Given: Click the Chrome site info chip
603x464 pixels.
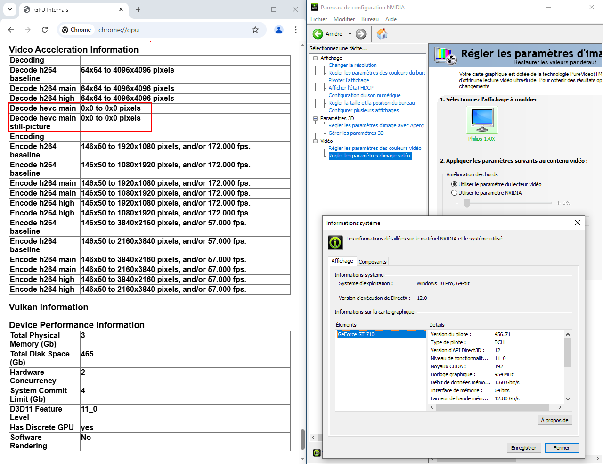Looking at the screenshot, I should (x=76, y=30).
